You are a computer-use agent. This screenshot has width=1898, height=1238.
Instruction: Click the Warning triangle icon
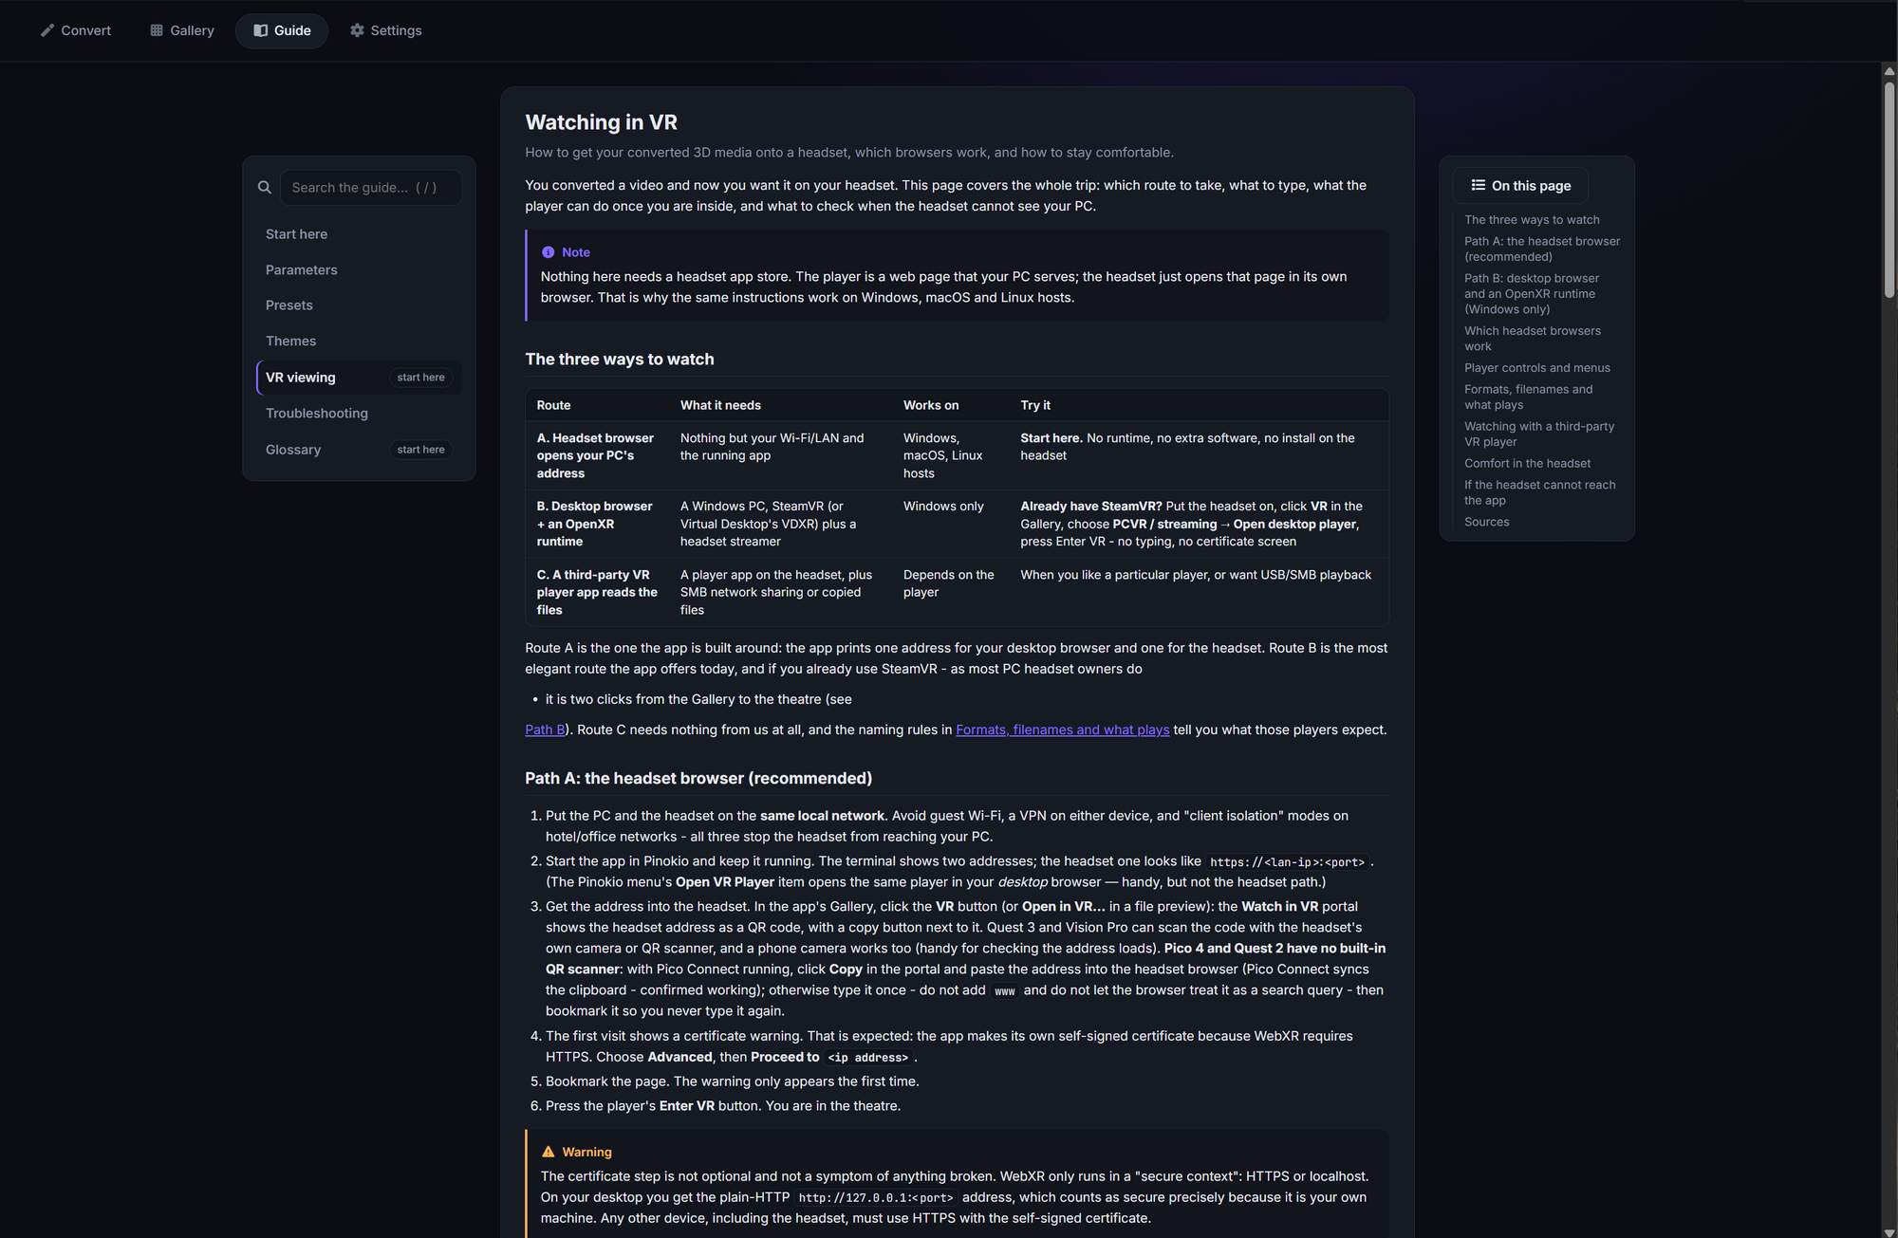click(x=548, y=1152)
